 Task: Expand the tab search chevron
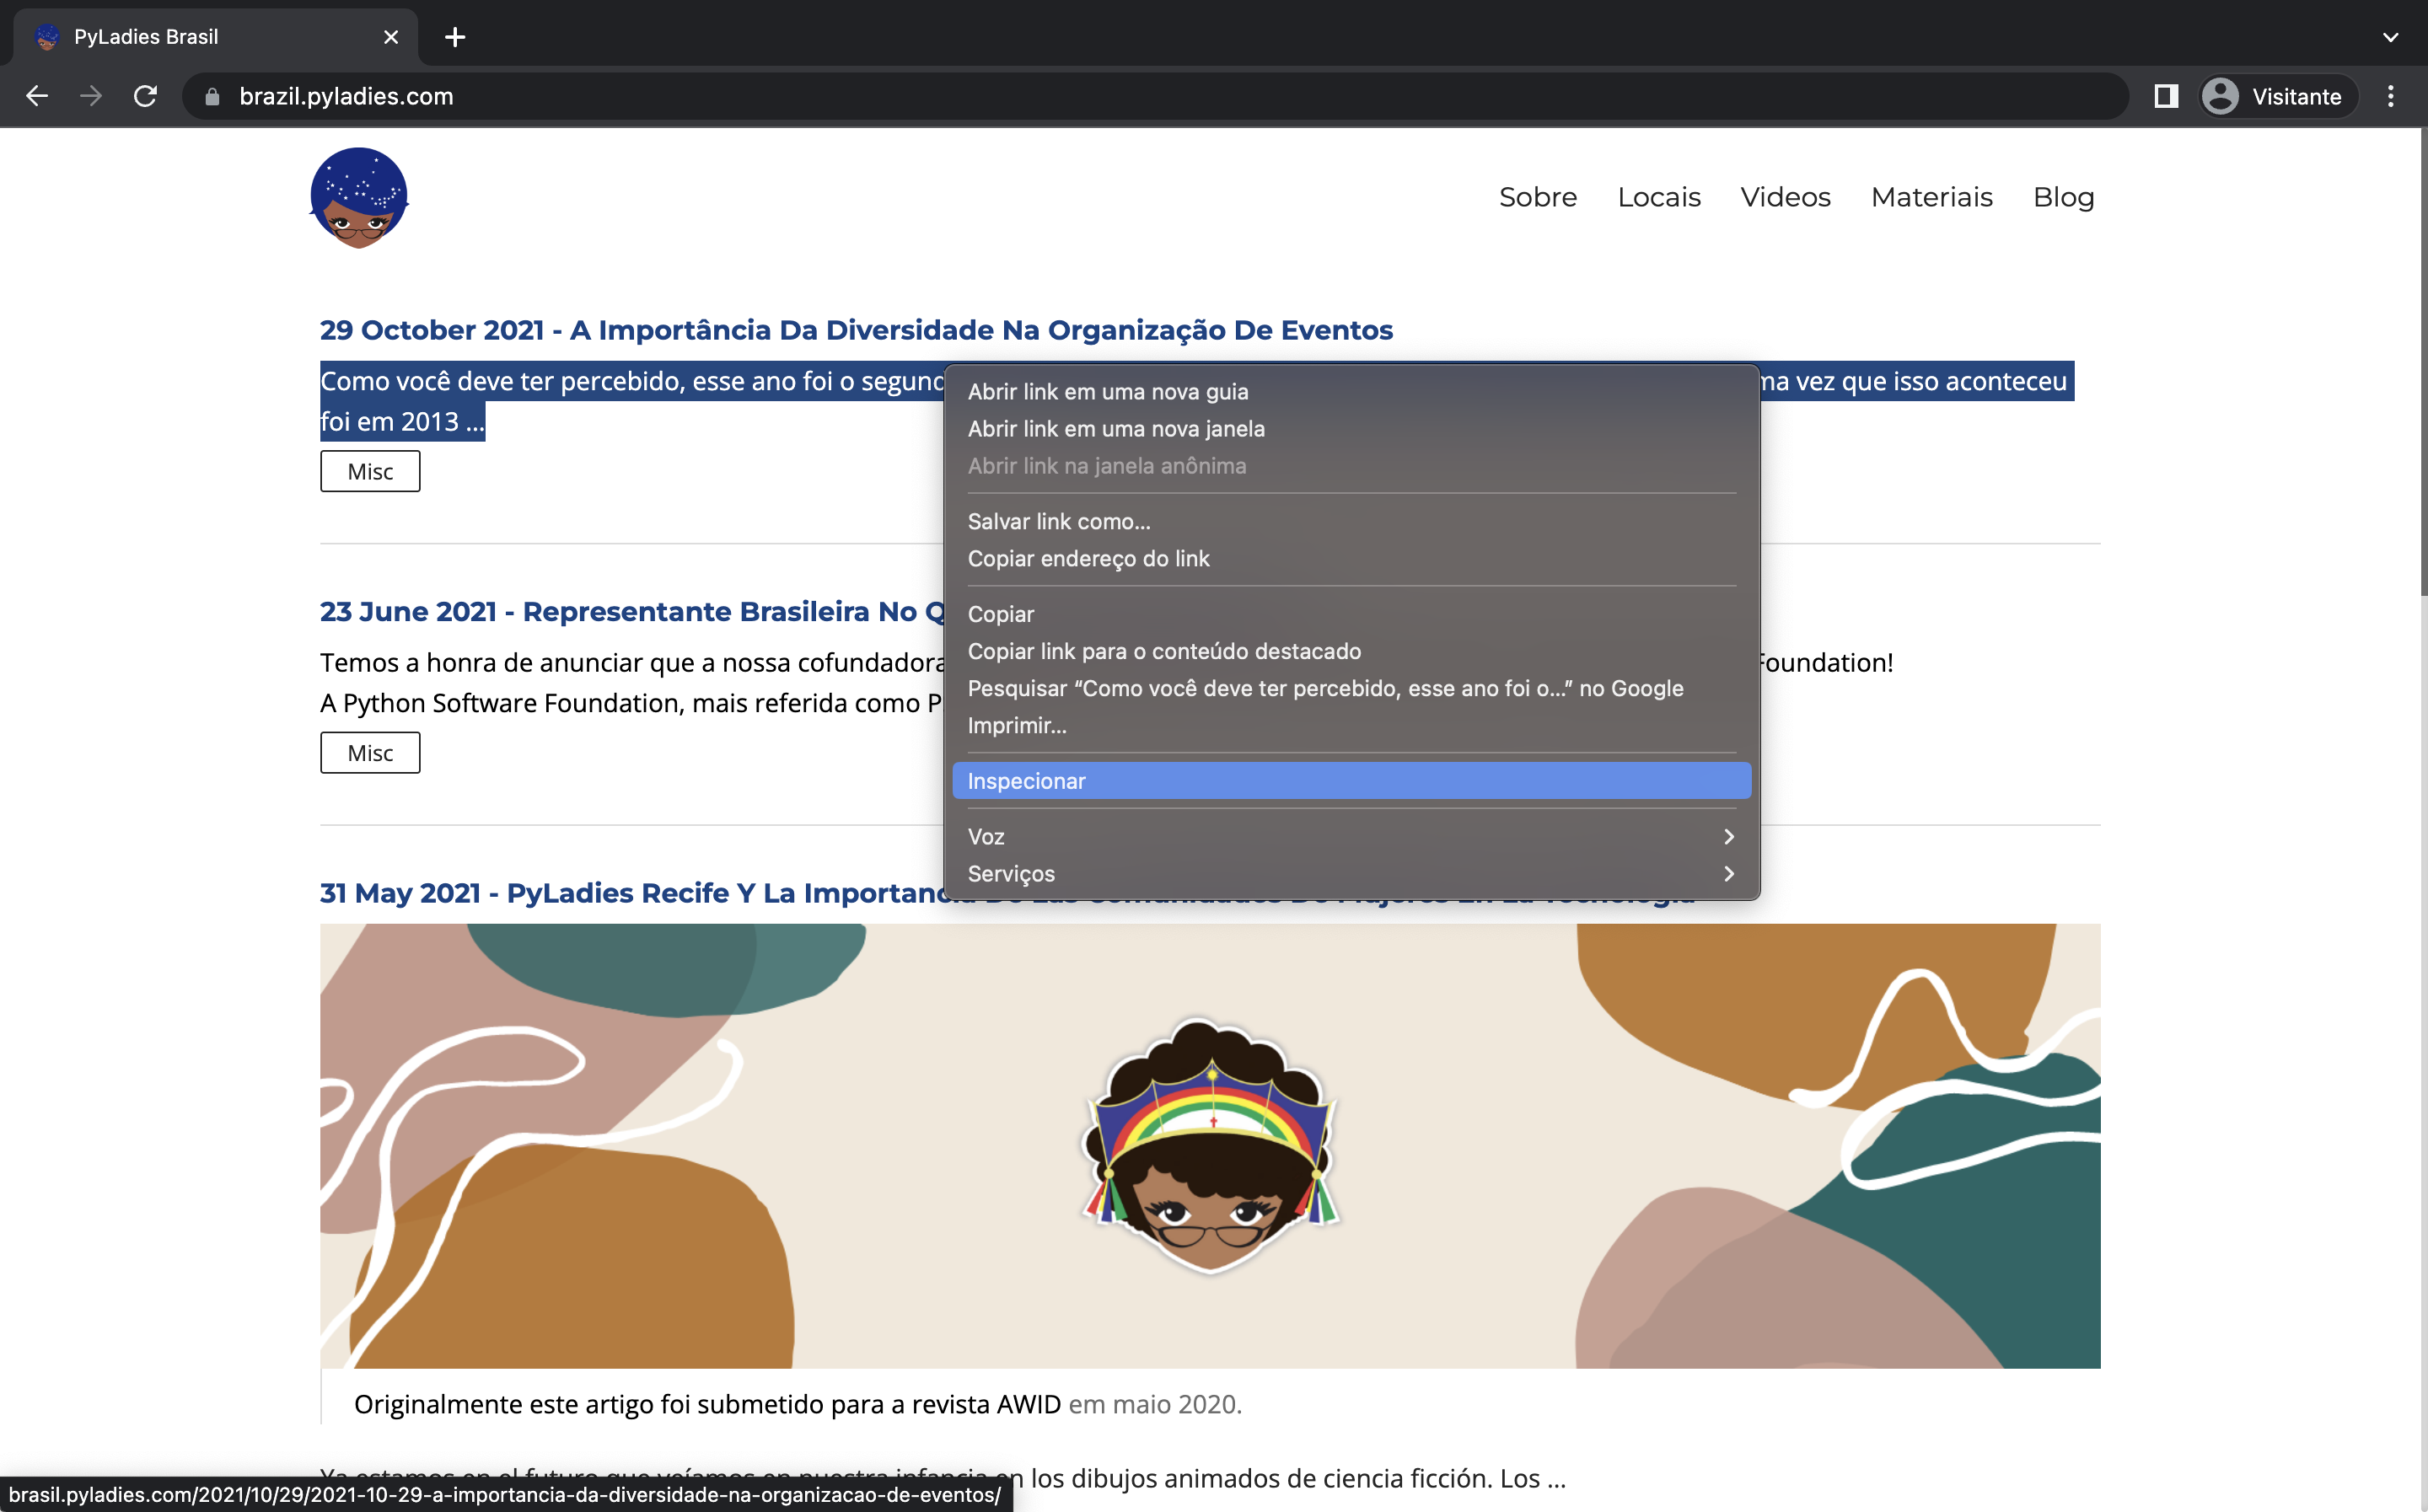[x=2390, y=37]
